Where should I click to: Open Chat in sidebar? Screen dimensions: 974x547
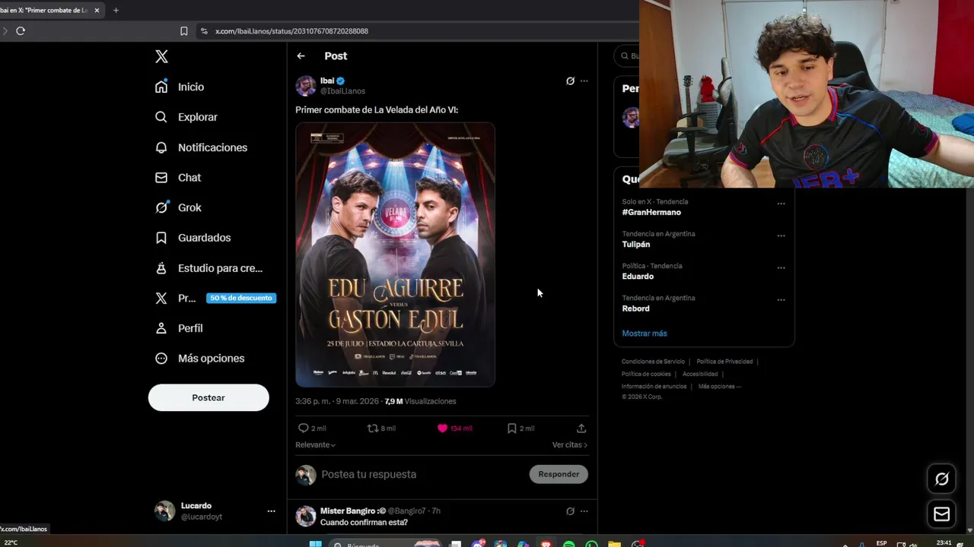[178, 177]
